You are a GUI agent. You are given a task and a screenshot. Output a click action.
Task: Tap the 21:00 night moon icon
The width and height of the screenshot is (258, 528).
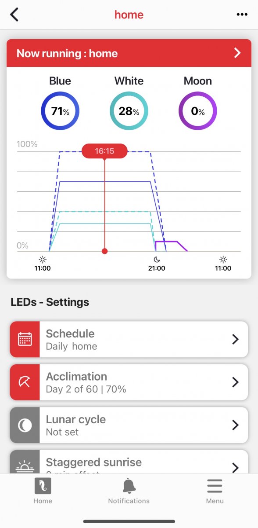point(157,259)
